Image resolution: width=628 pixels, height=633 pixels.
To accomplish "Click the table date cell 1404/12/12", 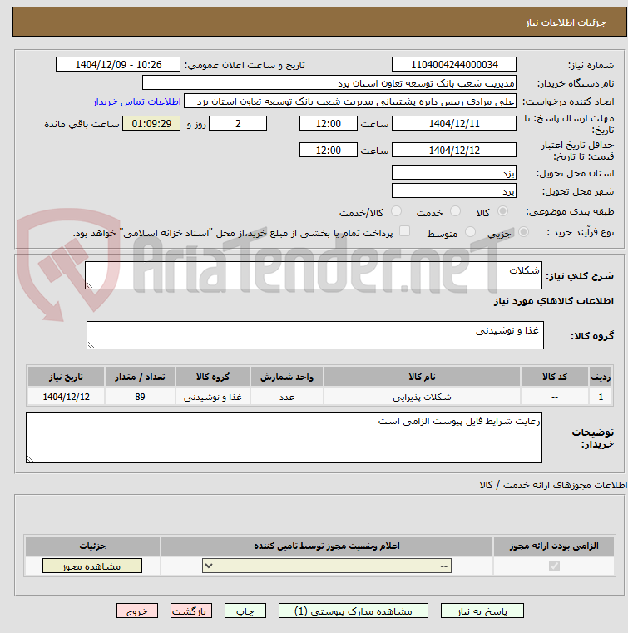I will [x=67, y=397].
